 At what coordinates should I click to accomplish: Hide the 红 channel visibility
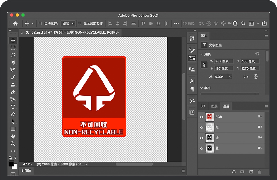202,127
